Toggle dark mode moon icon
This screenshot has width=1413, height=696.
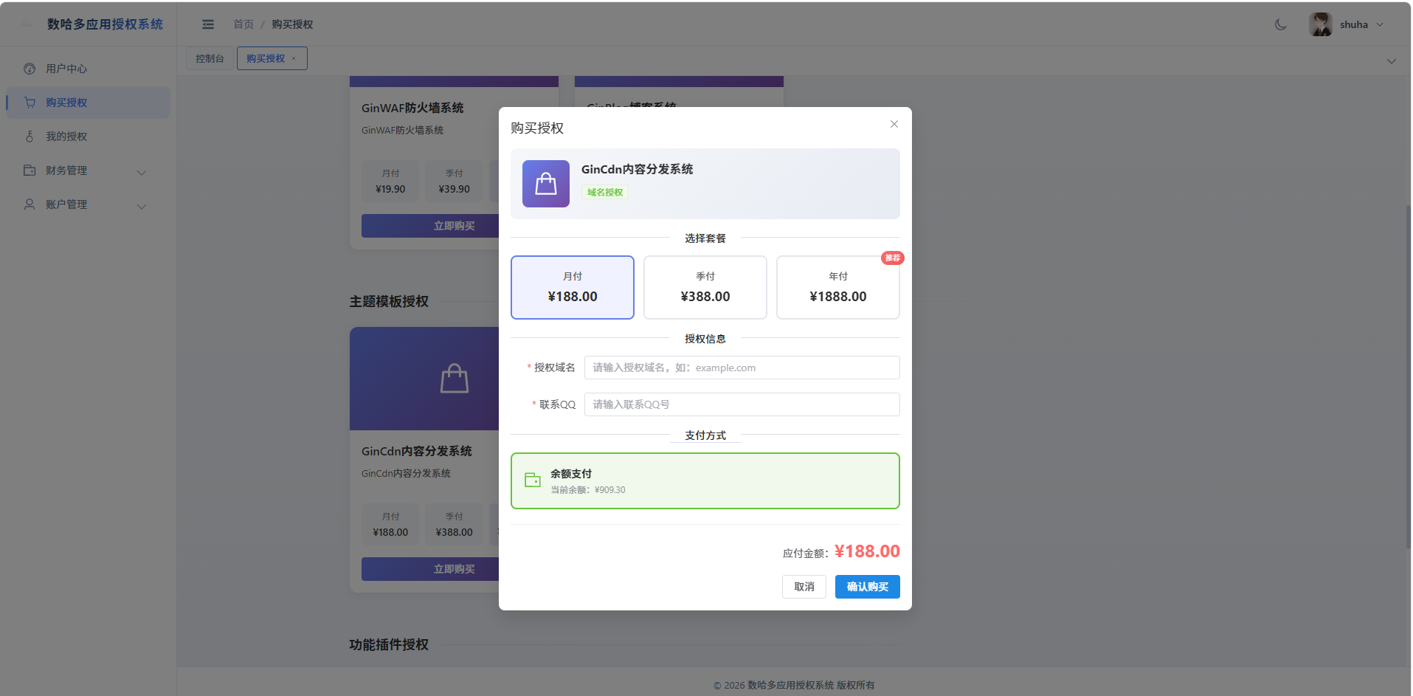coord(1280,24)
